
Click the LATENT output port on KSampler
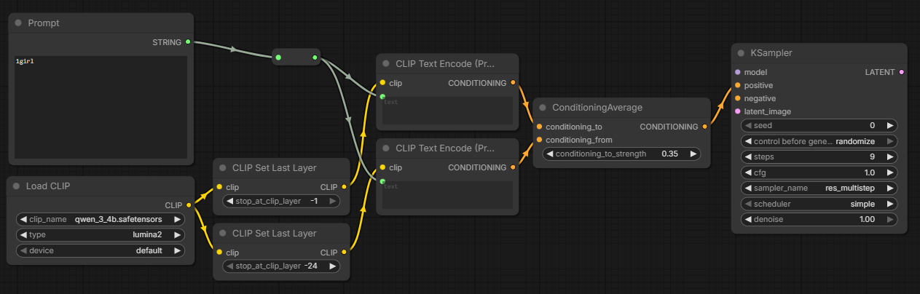point(902,72)
